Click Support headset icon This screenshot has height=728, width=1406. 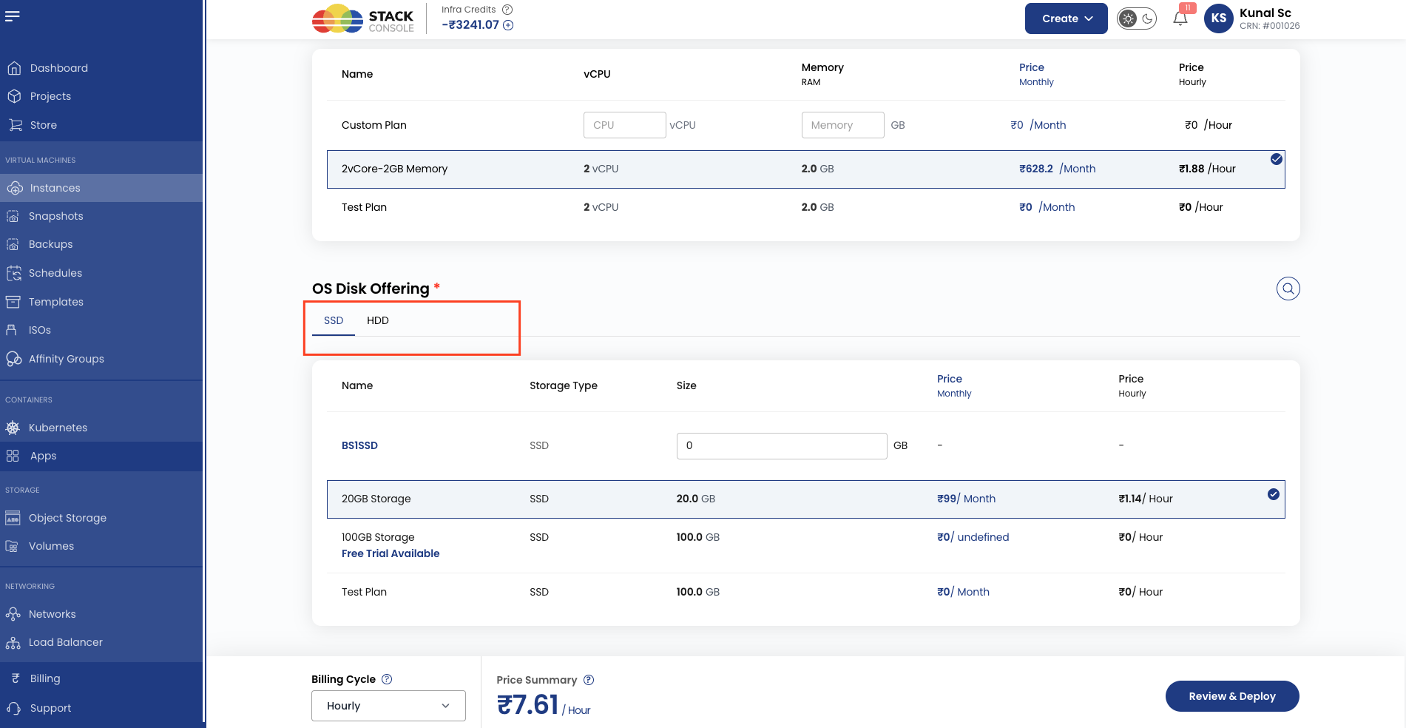(x=13, y=708)
